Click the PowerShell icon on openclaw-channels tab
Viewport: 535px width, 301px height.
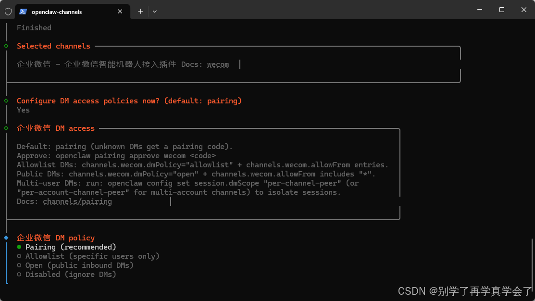23,12
